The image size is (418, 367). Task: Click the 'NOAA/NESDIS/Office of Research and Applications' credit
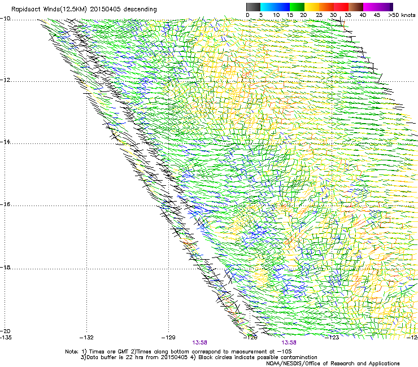[x=333, y=364]
